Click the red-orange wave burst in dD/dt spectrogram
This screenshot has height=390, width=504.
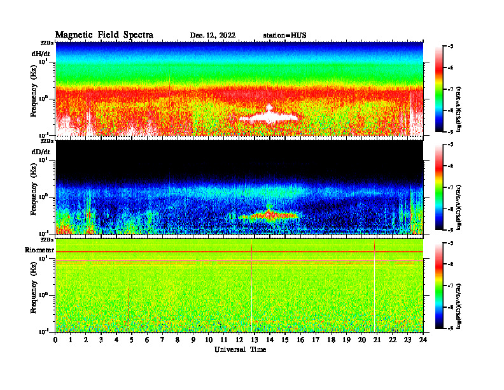click(269, 214)
